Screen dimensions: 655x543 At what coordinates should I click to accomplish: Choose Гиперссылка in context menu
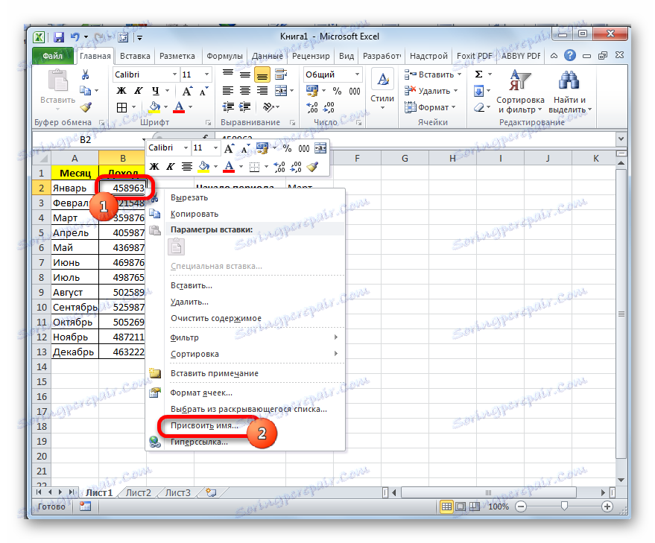pyautogui.click(x=199, y=442)
